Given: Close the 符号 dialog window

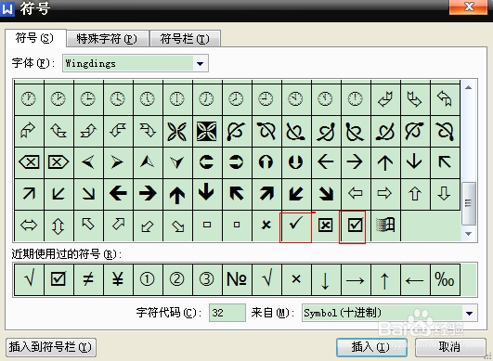Looking at the screenshot, I should [x=469, y=6].
